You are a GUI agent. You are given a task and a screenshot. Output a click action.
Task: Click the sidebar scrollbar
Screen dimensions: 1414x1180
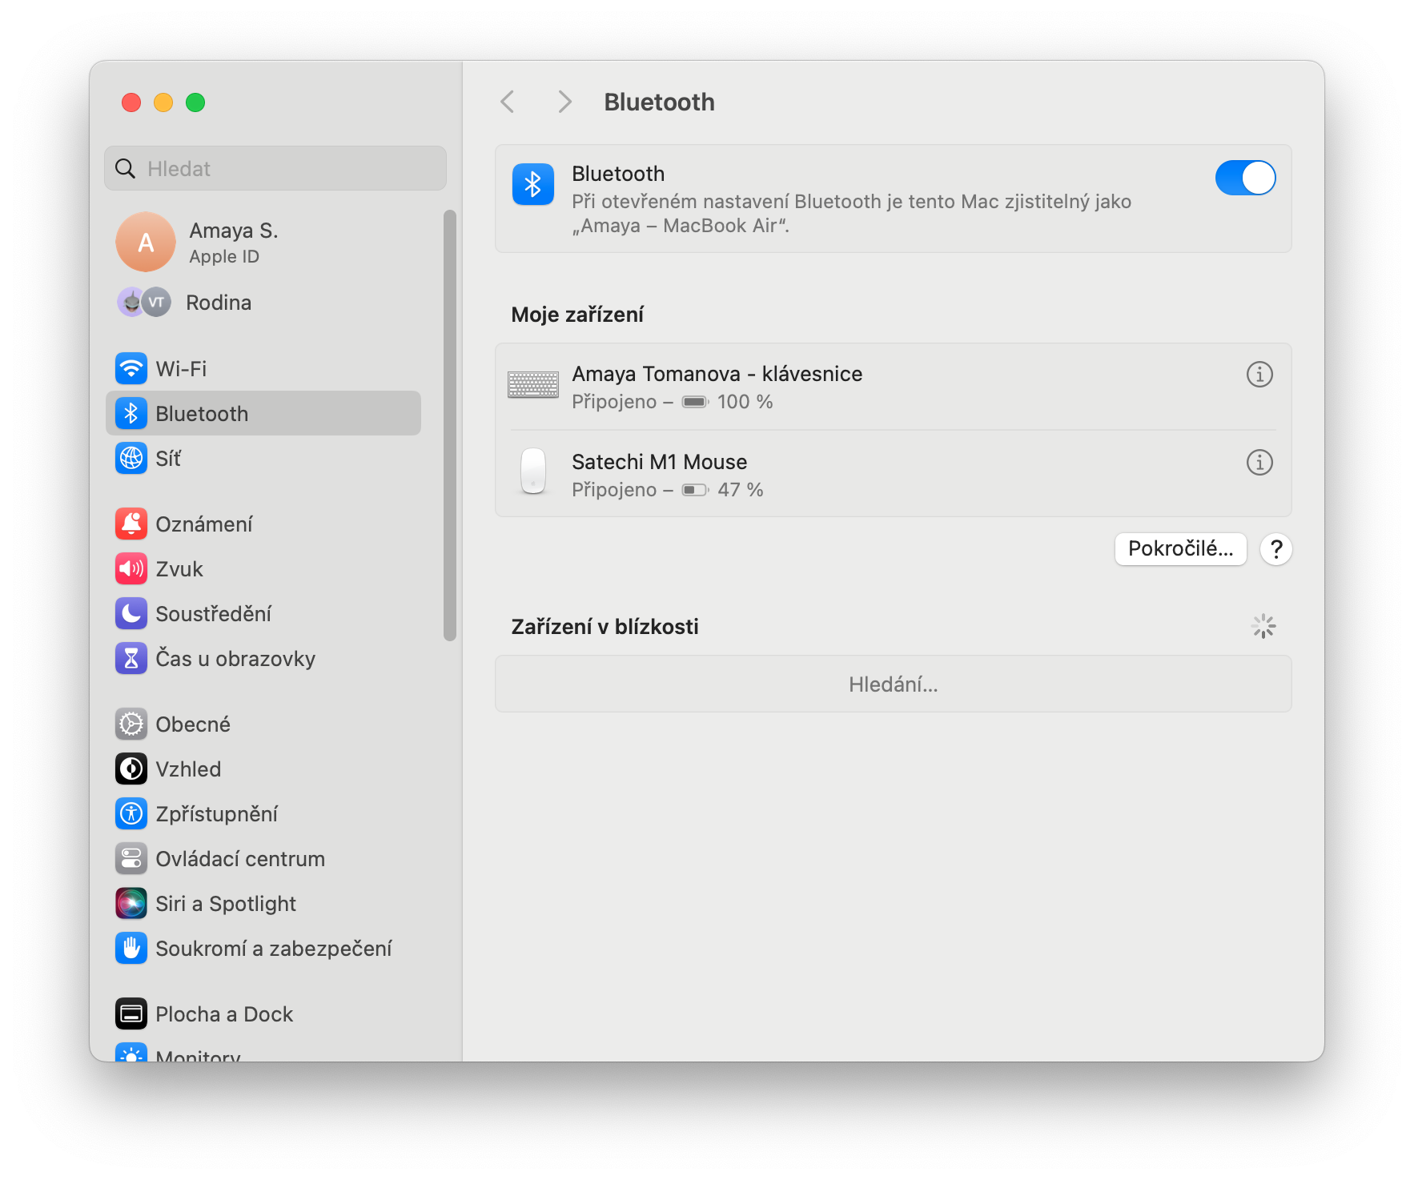[450, 425]
